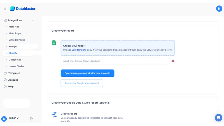Click the 'Create your report' section header

click(63, 31)
